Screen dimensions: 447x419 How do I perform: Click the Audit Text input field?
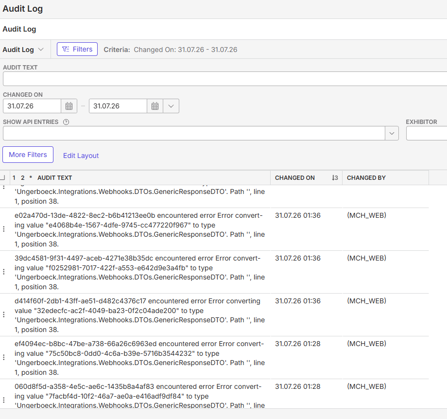point(225,79)
